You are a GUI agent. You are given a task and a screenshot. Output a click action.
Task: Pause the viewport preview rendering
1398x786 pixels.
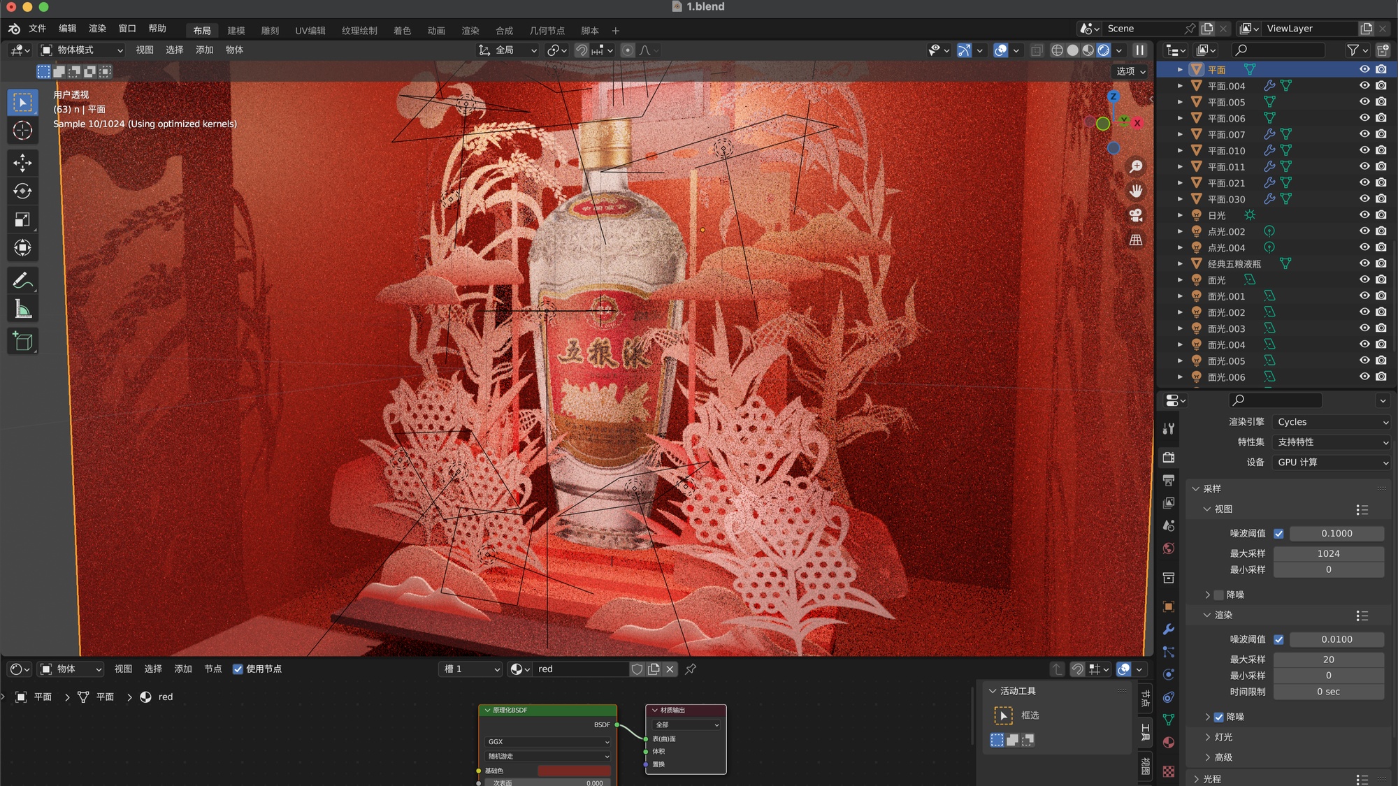click(1139, 50)
